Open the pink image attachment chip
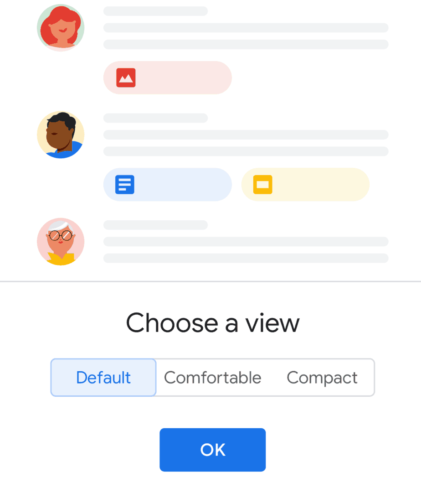Screen dimensions: 421x493 pos(168,78)
